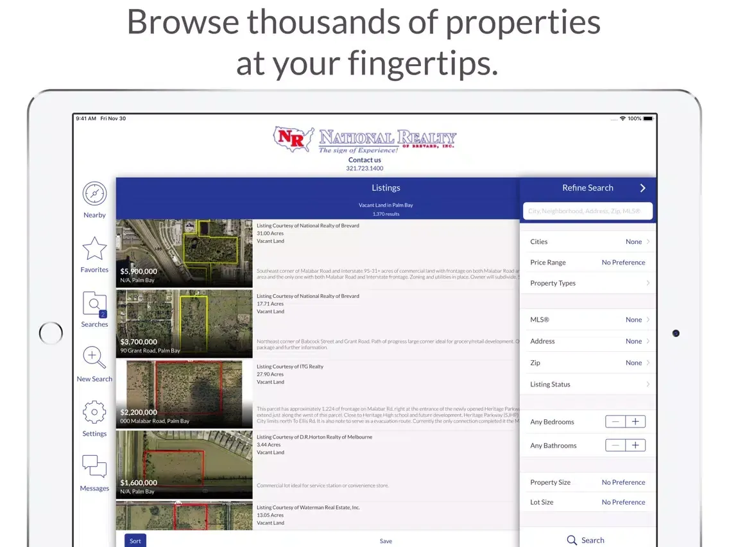The image size is (729, 547).
Task: Click the '1,370 results' count
Action: [x=386, y=214]
